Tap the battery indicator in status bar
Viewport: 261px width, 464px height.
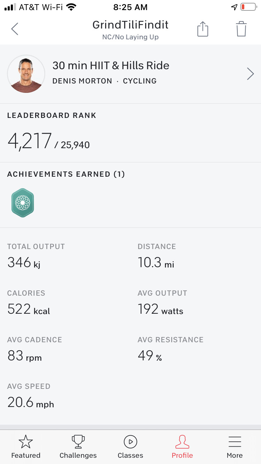coord(247,7)
